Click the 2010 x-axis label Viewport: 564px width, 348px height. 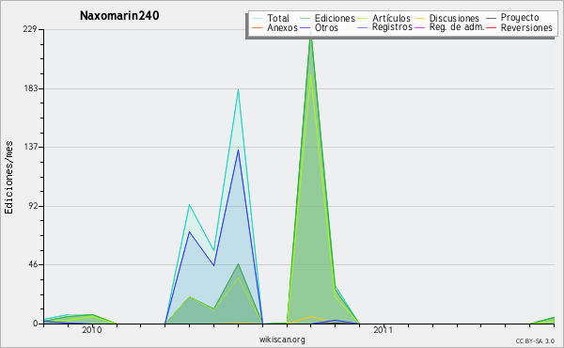click(92, 329)
